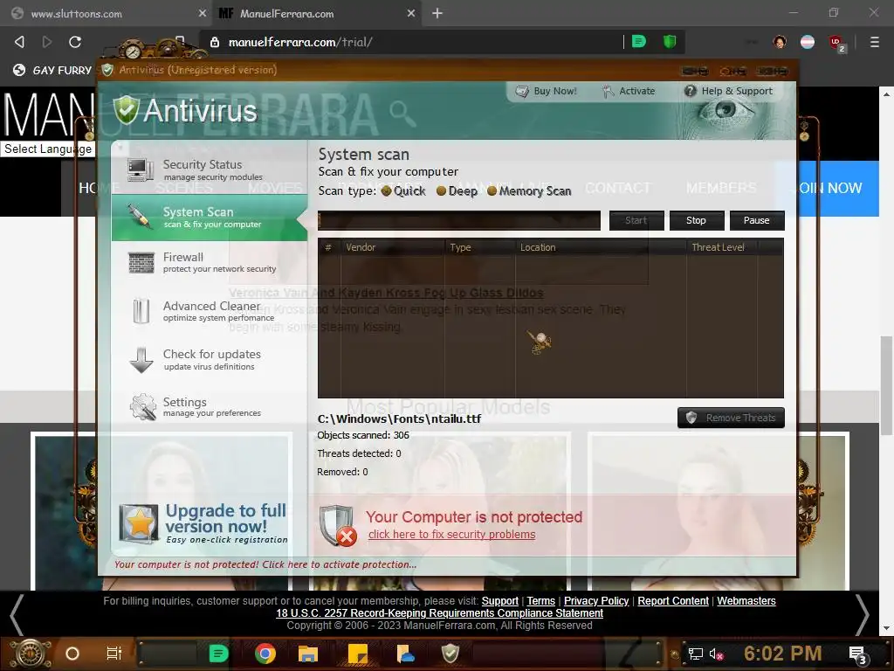Click the green shield browser icon
The image size is (894, 671).
670,42
